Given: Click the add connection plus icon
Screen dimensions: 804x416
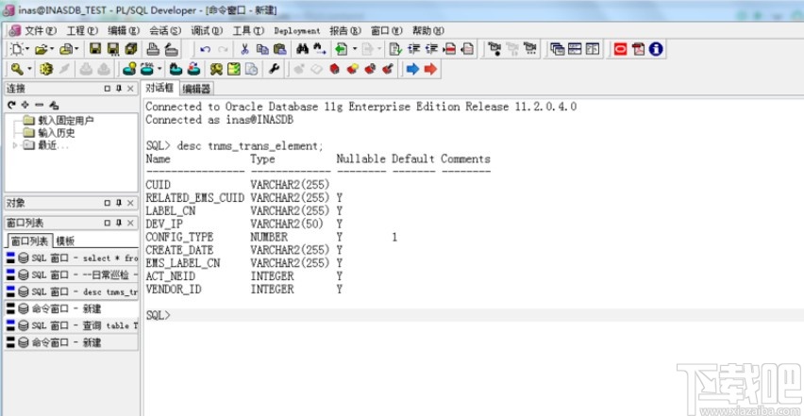Looking at the screenshot, I should [x=25, y=105].
